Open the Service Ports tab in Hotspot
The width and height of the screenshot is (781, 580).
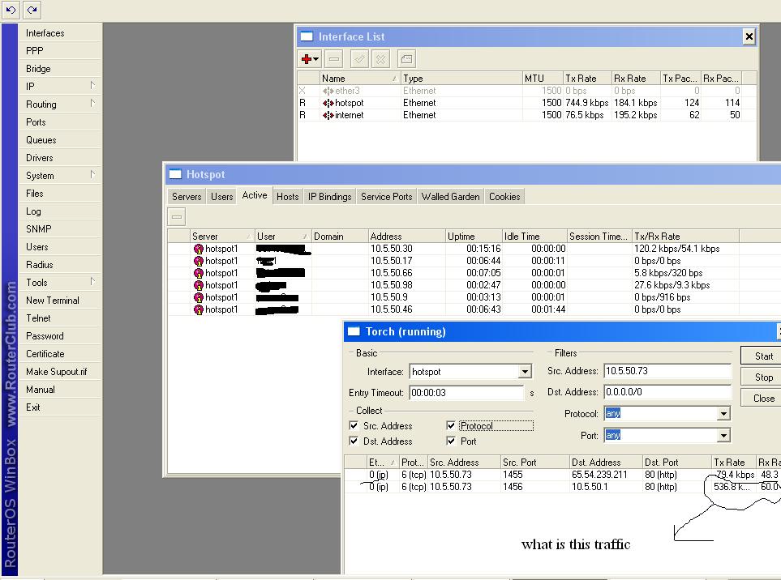coord(387,197)
